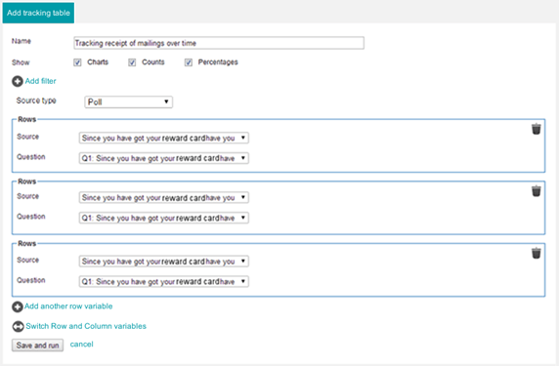The height and width of the screenshot is (366, 559).
Task: Click the Add filter link
Action: 41,81
